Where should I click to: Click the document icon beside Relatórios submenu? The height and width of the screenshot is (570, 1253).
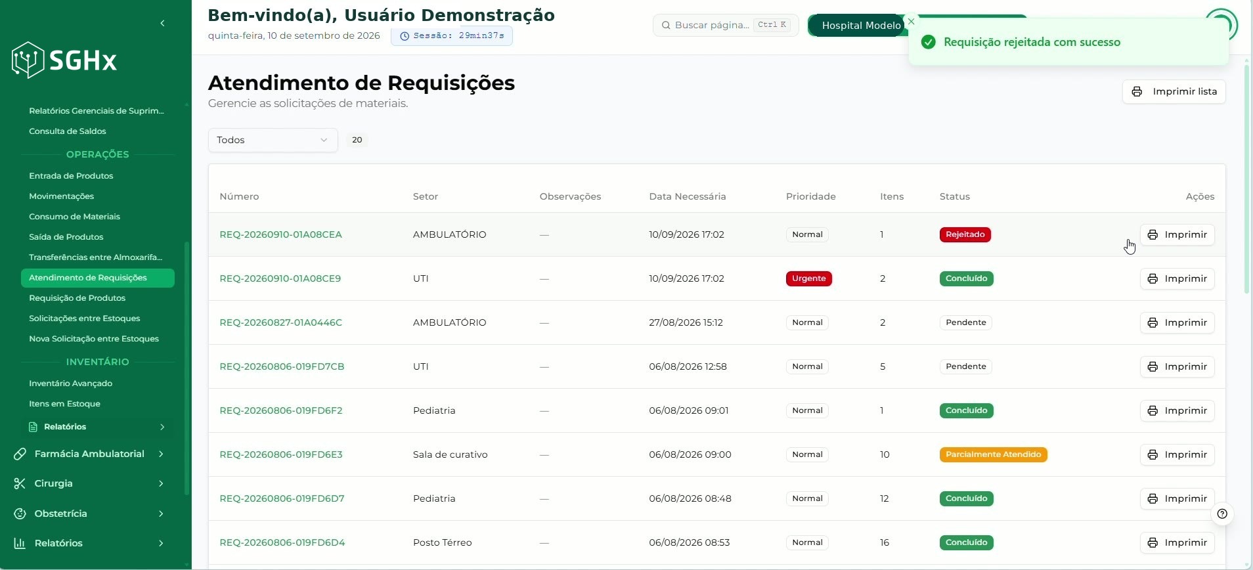point(33,427)
